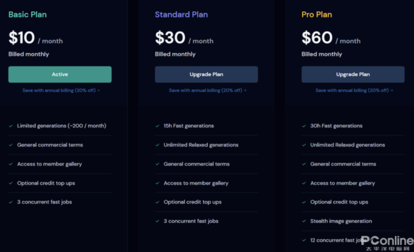Click General commercial terms in Standard Plan
This screenshot has height=252, width=414.
pyautogui.click(x=196, y=164)
